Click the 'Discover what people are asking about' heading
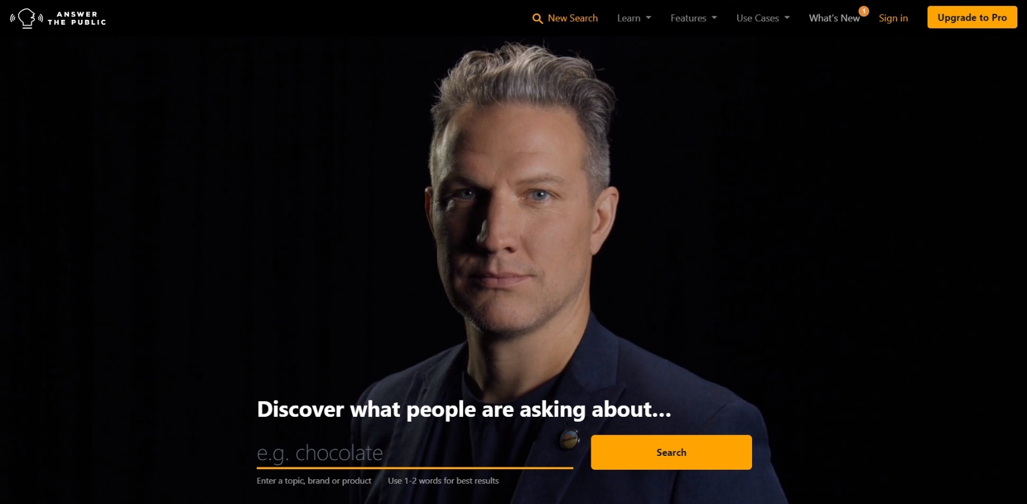The height and width of the screenshot is (504, 1027). coord(464,410)
